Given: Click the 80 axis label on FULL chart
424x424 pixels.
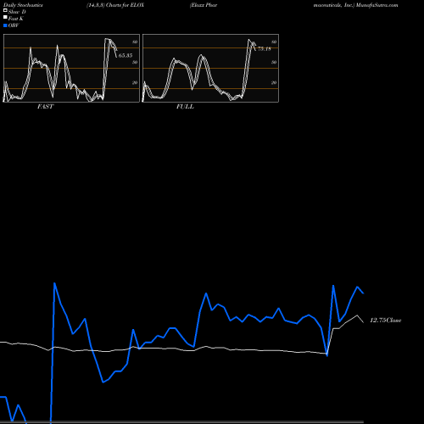Looking at the screenshot, I should pyautogui.click(x=274, y=42).
